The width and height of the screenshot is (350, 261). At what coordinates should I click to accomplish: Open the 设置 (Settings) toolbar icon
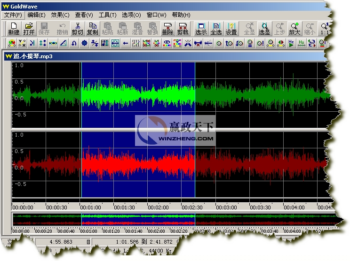231,29
